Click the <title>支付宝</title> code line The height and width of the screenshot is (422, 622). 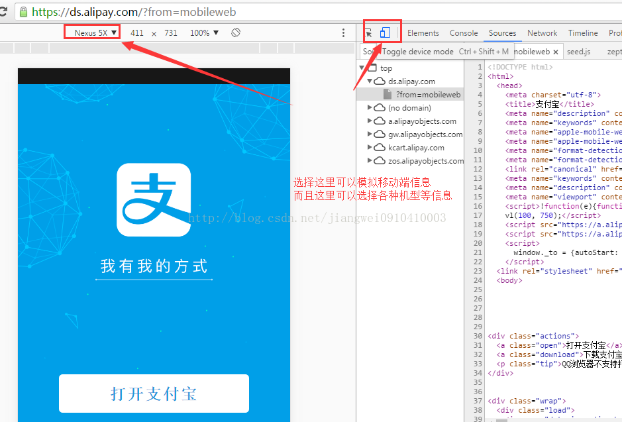549,104
